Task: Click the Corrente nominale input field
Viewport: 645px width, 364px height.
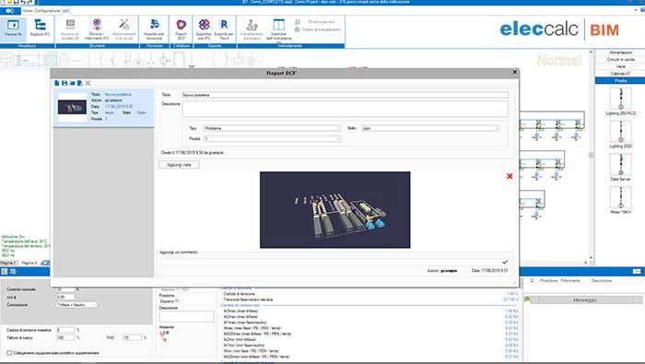Action: click(65, 289)
